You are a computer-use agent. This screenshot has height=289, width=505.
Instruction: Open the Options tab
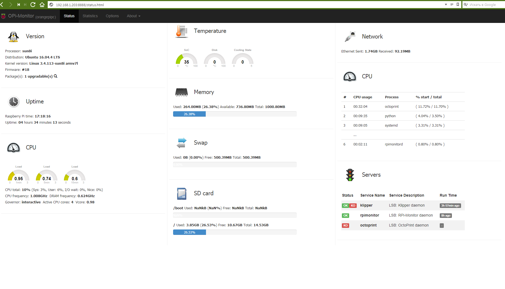[112, 16]
